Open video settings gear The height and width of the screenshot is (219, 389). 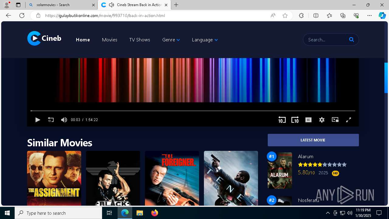[322, 120]
